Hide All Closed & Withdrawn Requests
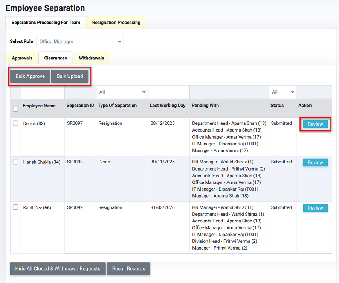 (x=58, y=269)
